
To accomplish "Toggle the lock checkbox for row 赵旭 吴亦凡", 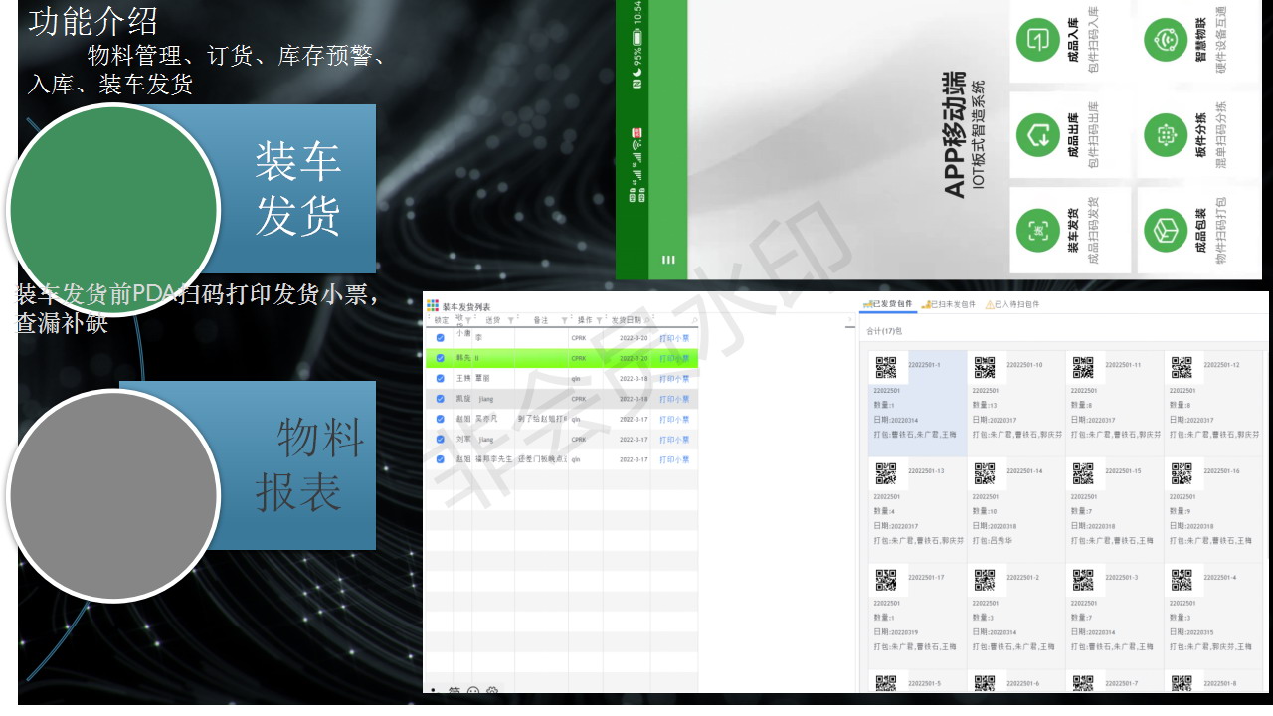I will pos(440,419).
